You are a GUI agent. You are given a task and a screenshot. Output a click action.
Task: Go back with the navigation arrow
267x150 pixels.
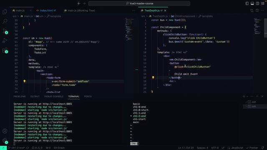pos(79,3)
